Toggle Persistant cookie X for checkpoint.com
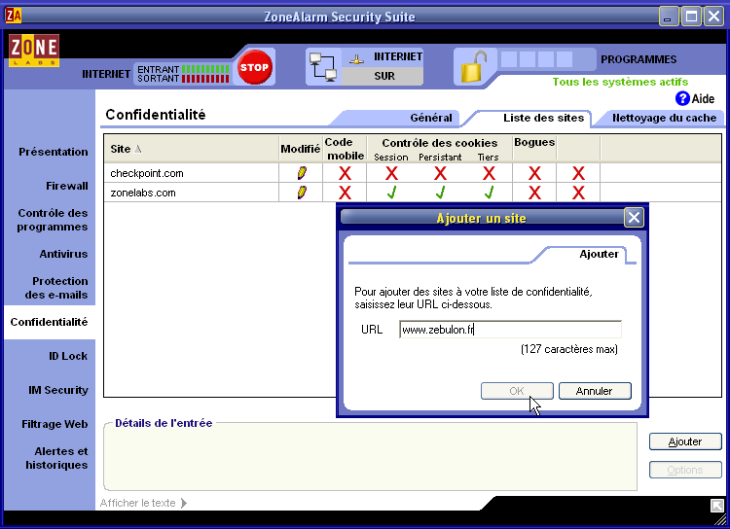The height and width of the screenshot is (529, 730). click(x=440, y=173)
